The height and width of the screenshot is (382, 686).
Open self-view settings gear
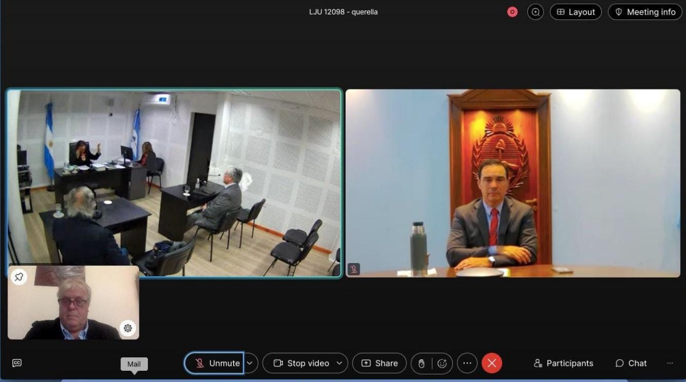(x=128, y=328)
